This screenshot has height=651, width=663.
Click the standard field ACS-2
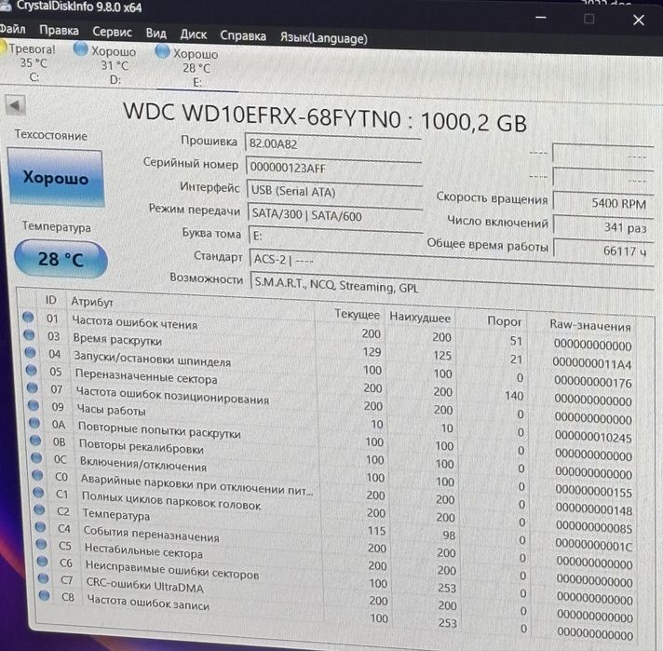(x=451, y=263)
